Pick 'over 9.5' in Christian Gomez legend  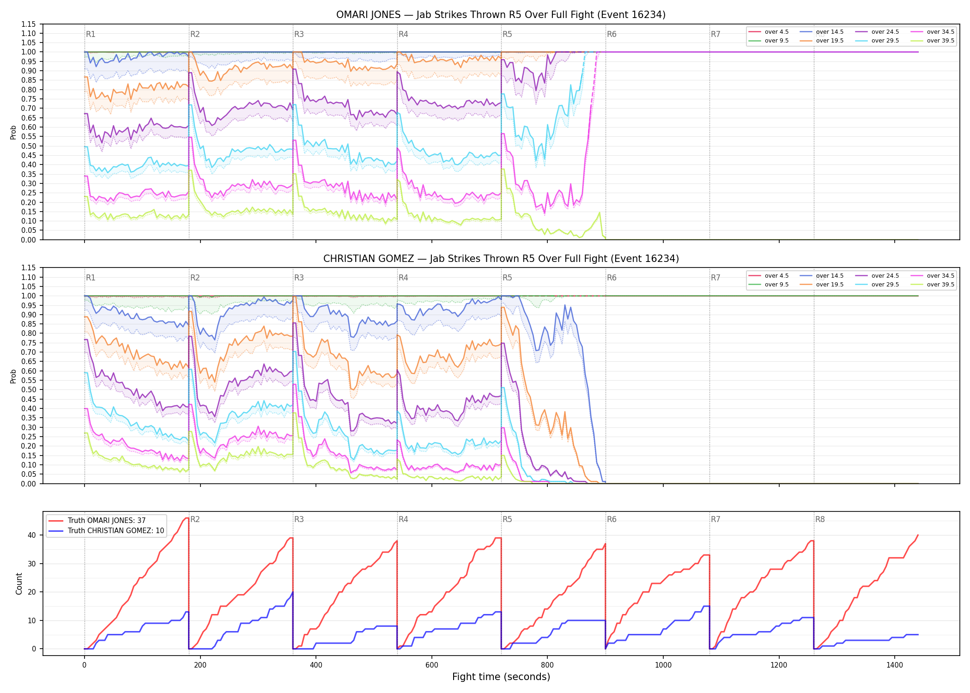(769, 285)
